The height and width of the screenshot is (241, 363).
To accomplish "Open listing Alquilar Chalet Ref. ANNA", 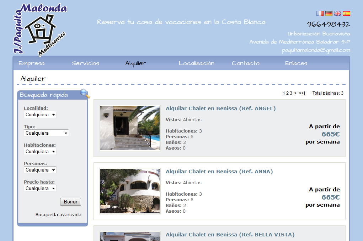I will pyautogui.click(x=219, y=172).
